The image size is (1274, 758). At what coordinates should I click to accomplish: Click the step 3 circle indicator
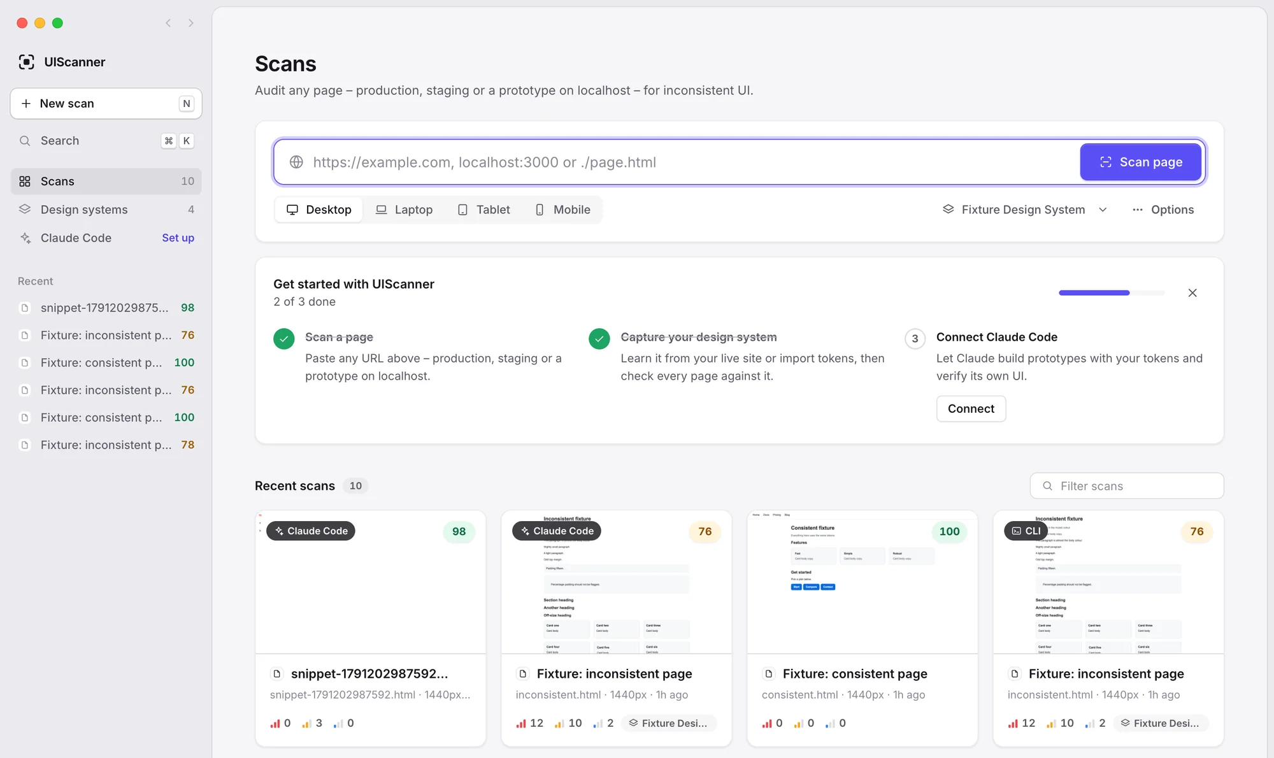click(915, 339)
